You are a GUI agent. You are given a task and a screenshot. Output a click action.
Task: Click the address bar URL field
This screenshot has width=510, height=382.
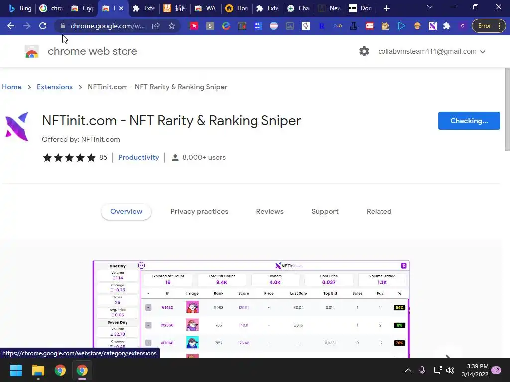pos(108,26)
